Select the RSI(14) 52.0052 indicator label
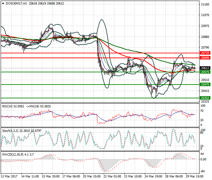The image size is (212, 180). click(13, 106)
